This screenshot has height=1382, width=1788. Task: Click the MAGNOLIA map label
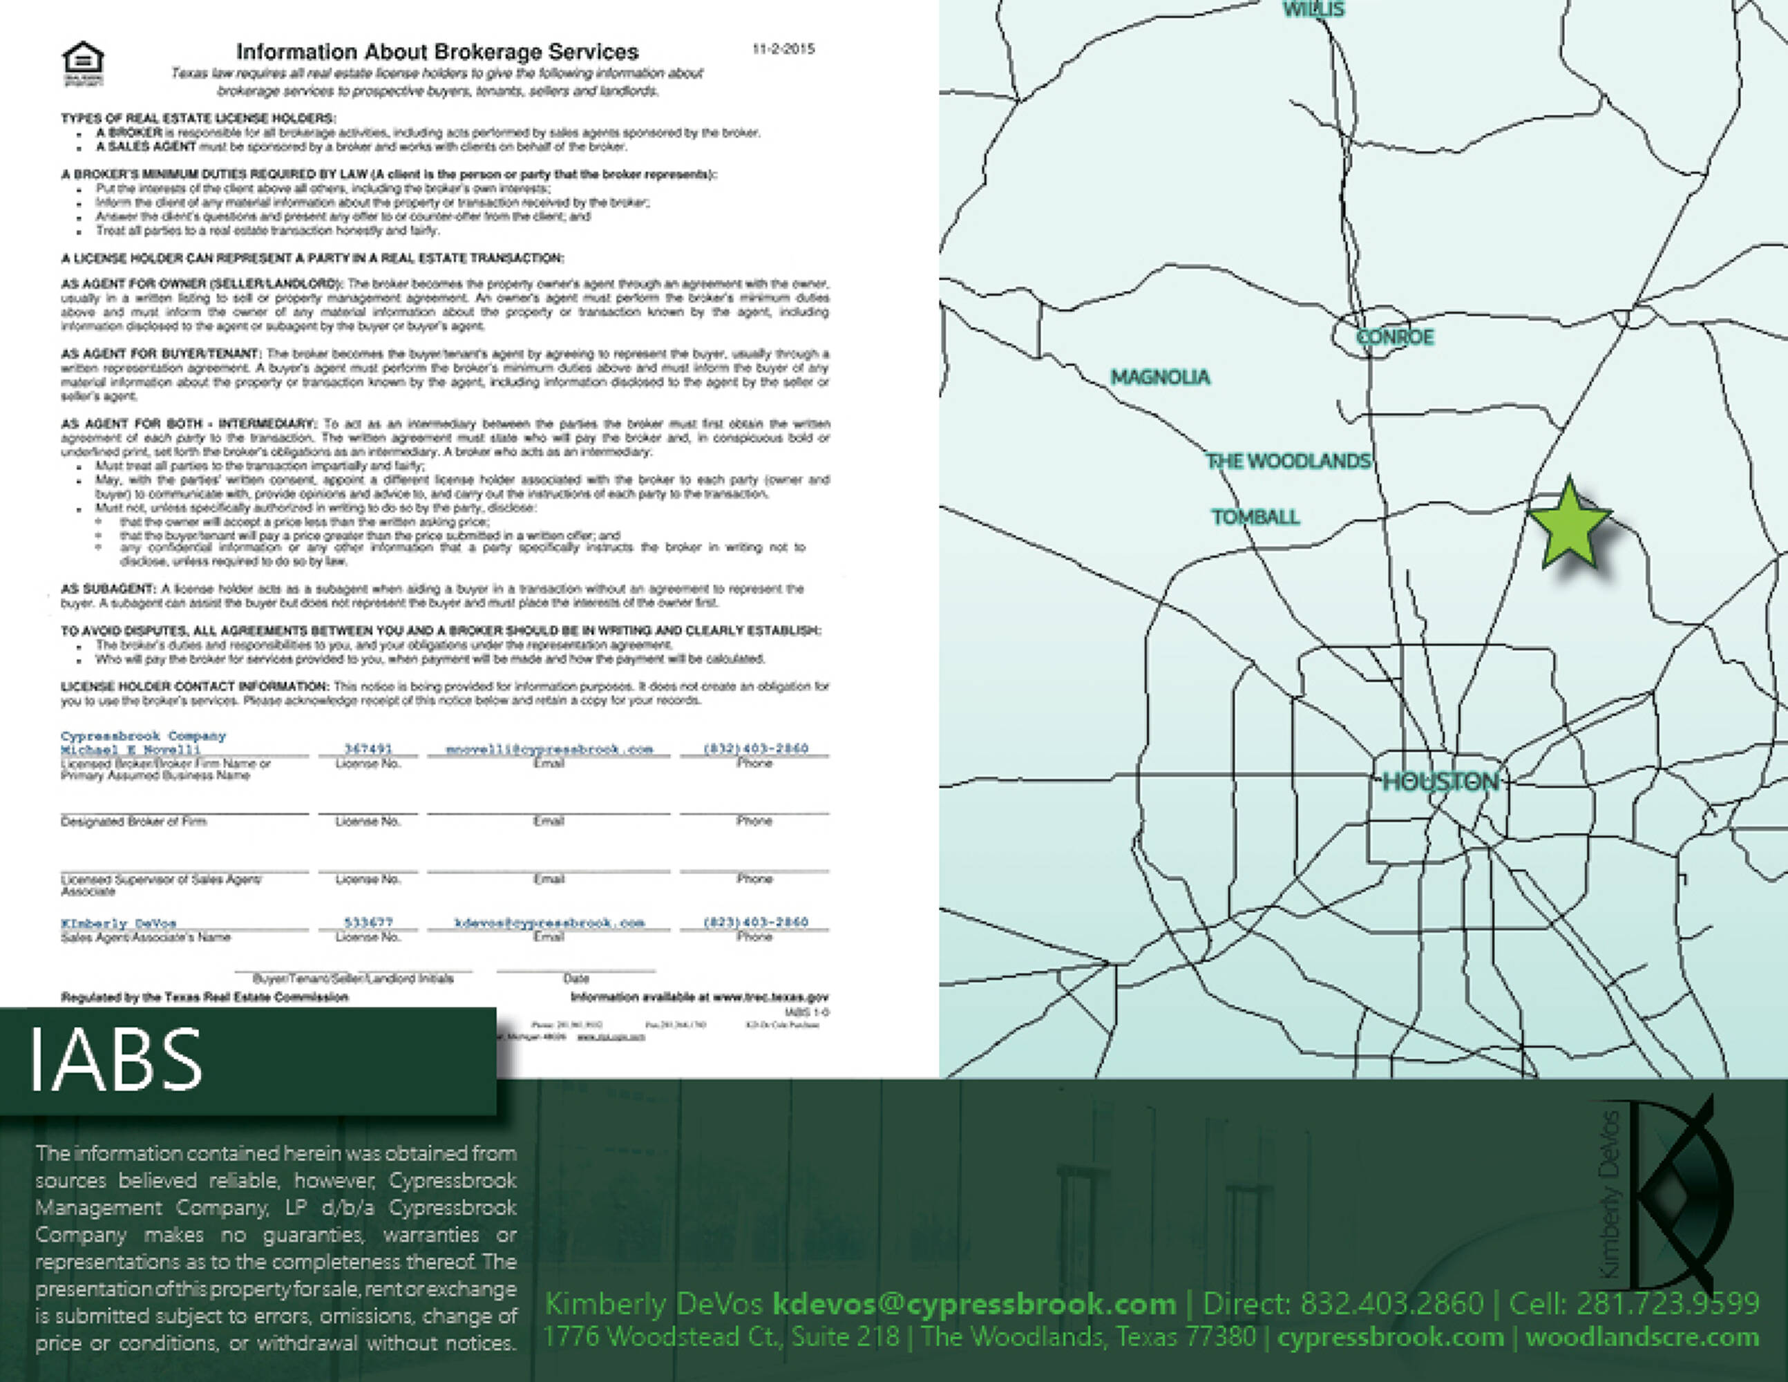pyautogui.click(x=1159, y=377)
